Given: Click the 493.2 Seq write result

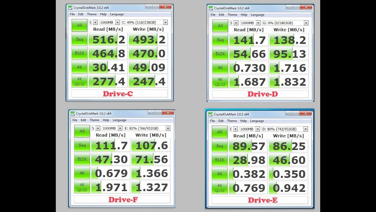Looking at the screenshot, I should click(148, 39).
